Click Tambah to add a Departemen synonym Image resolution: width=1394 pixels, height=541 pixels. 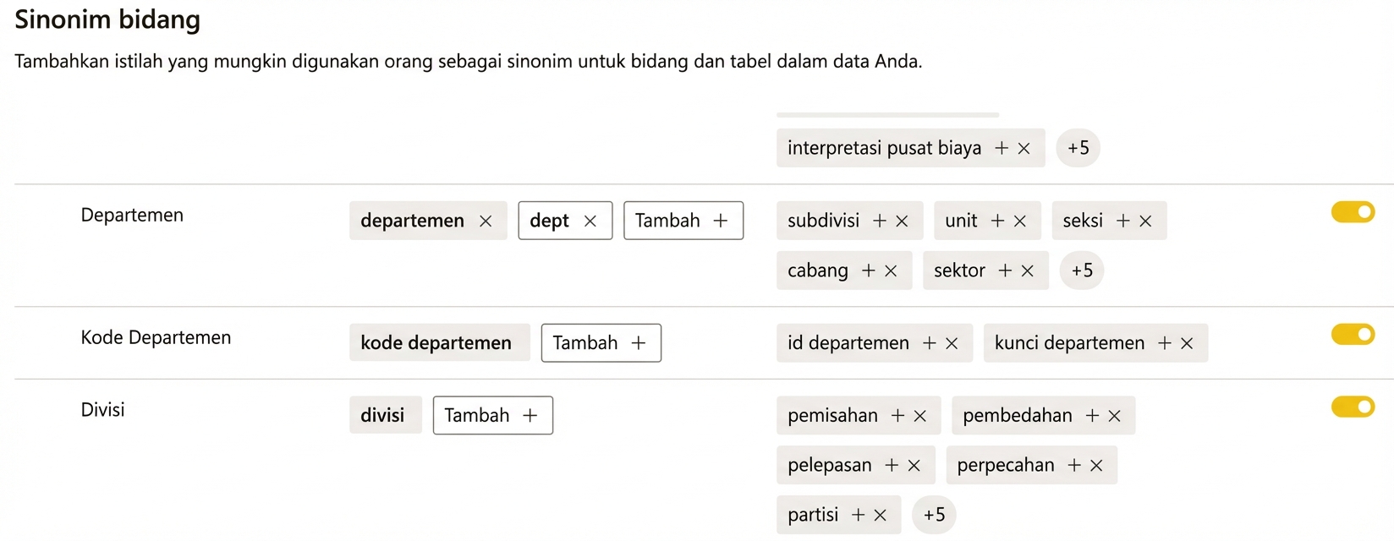(x=683, y=221)
